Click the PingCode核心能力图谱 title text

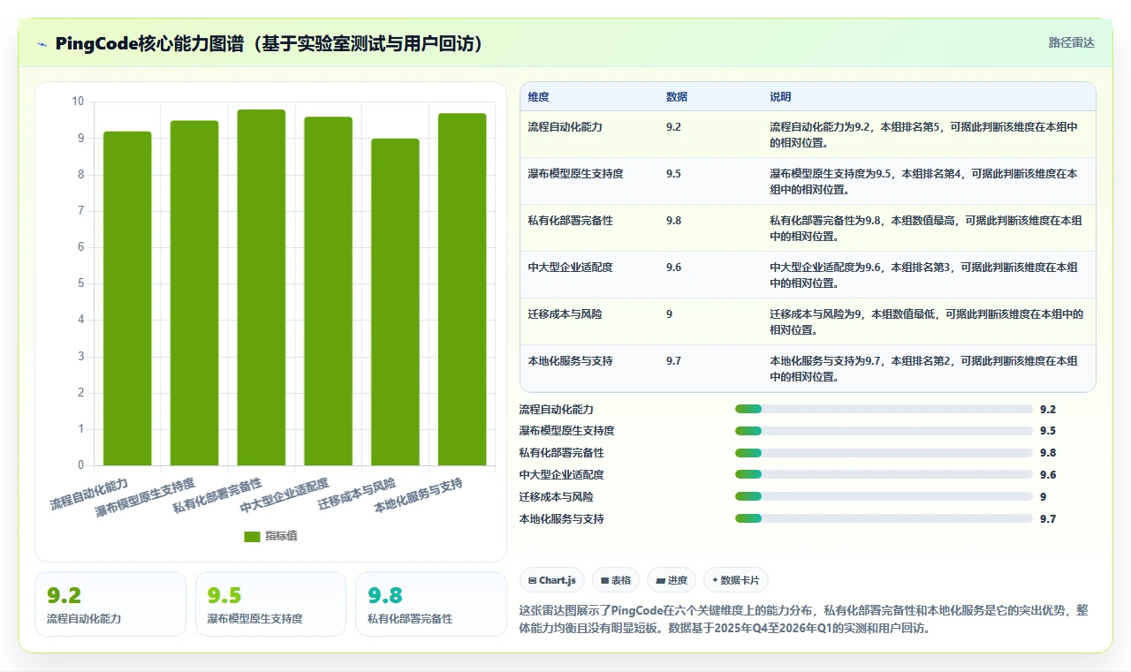[269, 43]
